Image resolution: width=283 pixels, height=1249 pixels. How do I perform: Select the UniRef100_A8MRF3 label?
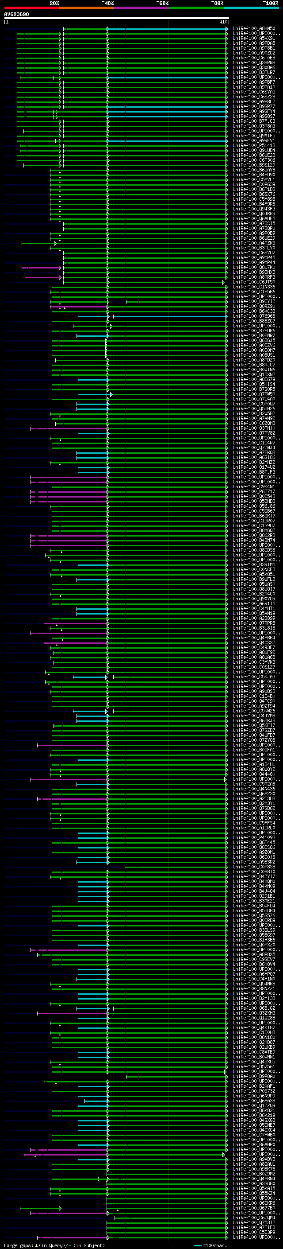[254, 277]
